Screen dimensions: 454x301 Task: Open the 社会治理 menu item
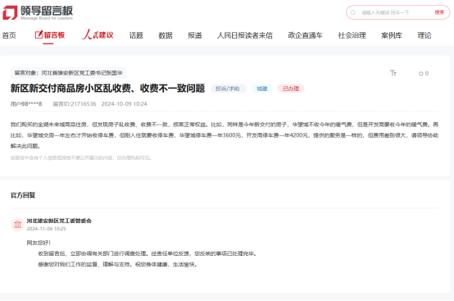tap(352, 35)
